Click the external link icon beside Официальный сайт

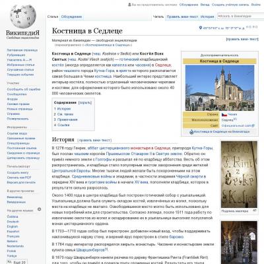coord(253,125)
